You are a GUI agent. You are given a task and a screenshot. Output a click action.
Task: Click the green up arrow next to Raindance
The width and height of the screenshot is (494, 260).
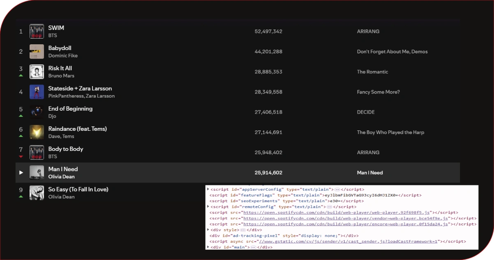pyautogui.click(x=21, y=136)
